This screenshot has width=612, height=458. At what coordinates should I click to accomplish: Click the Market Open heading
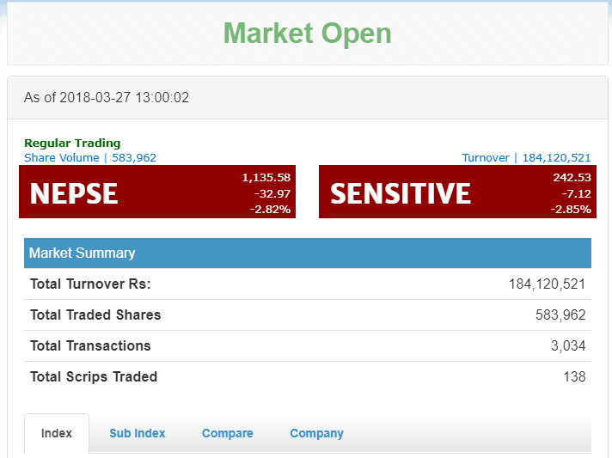(307, 34)
